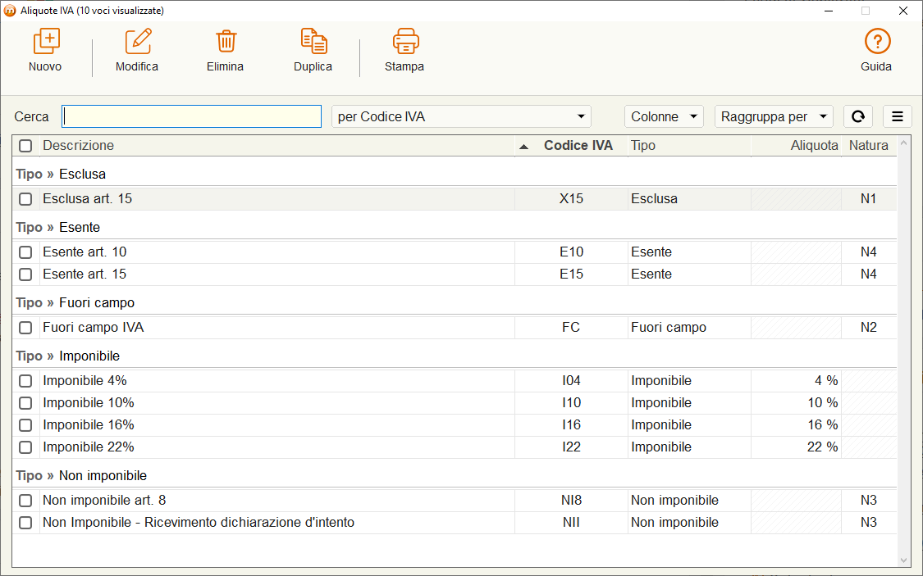
Task: Sort by the Codice IVA column header
Action: [x=571, y=146]
